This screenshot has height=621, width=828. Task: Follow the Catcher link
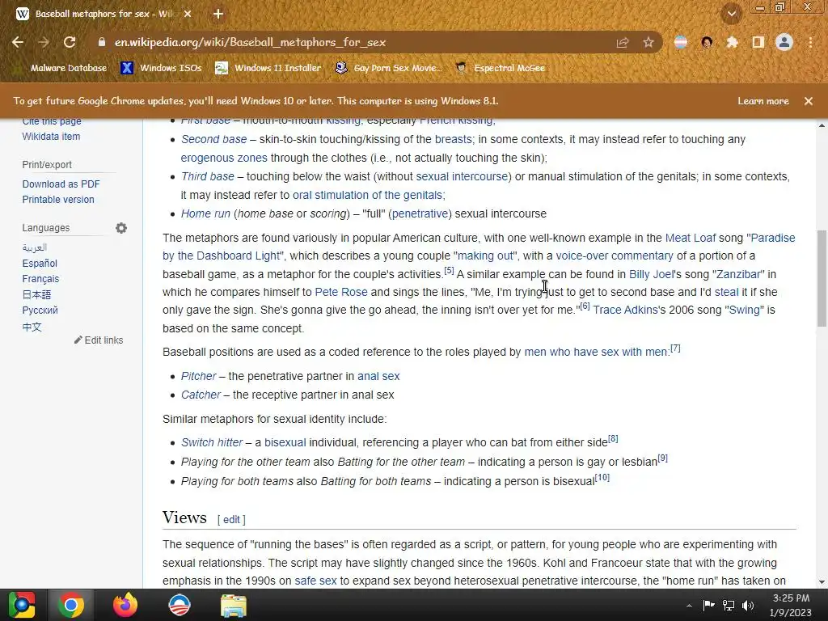click(x=201, y=395)
